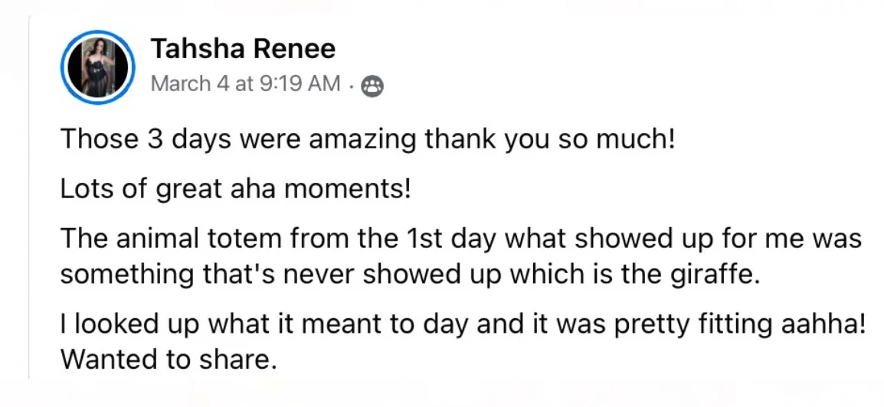Open Tahsha Renee's profile picture
884x407 pixels.
(97, 67)
